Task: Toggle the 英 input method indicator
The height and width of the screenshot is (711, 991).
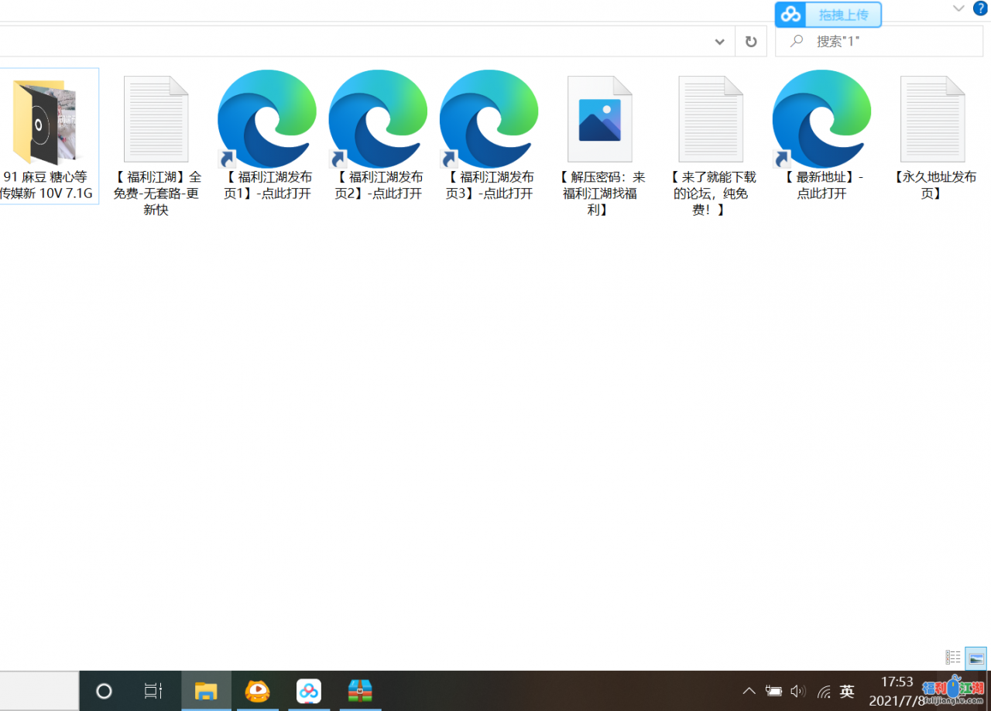Action: 847,691
